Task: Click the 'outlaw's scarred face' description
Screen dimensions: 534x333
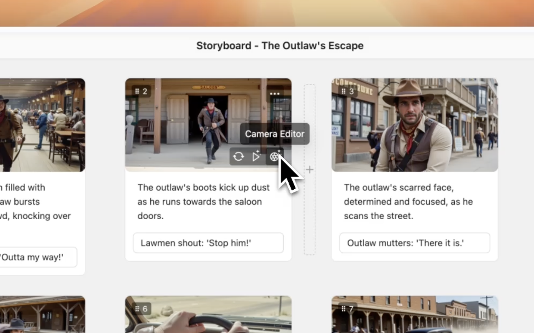Action: tap(408, 202)
